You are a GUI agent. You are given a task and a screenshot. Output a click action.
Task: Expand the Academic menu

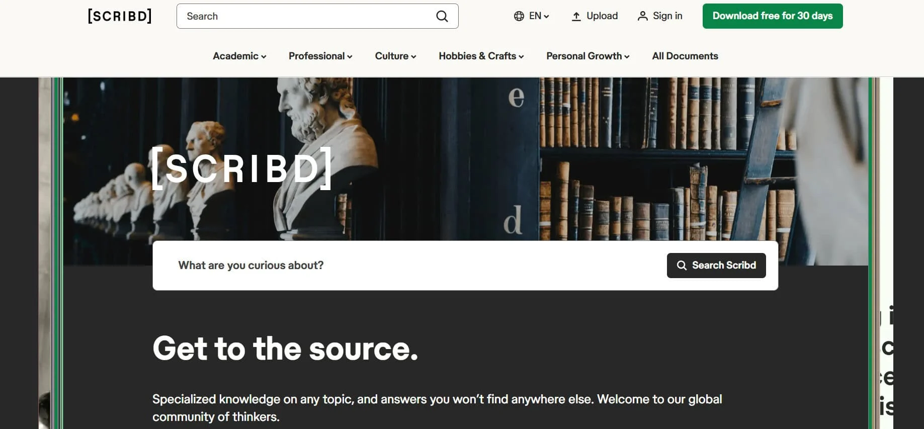tap(239, 56)
